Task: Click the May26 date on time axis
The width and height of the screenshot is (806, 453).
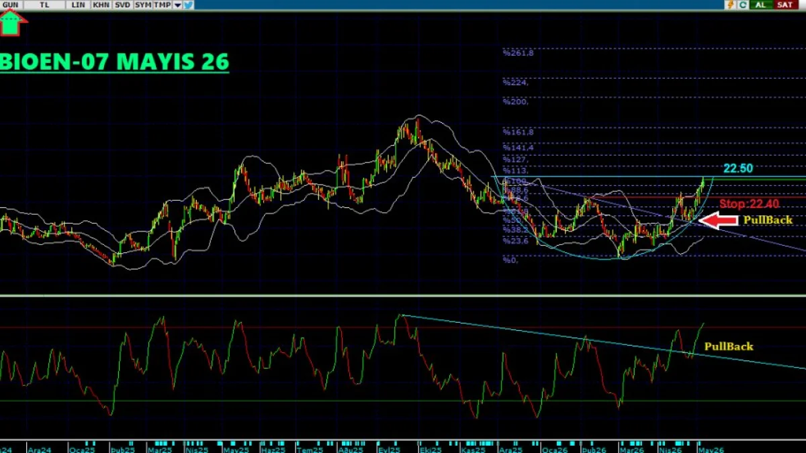Action: click(x=711, y=449)
